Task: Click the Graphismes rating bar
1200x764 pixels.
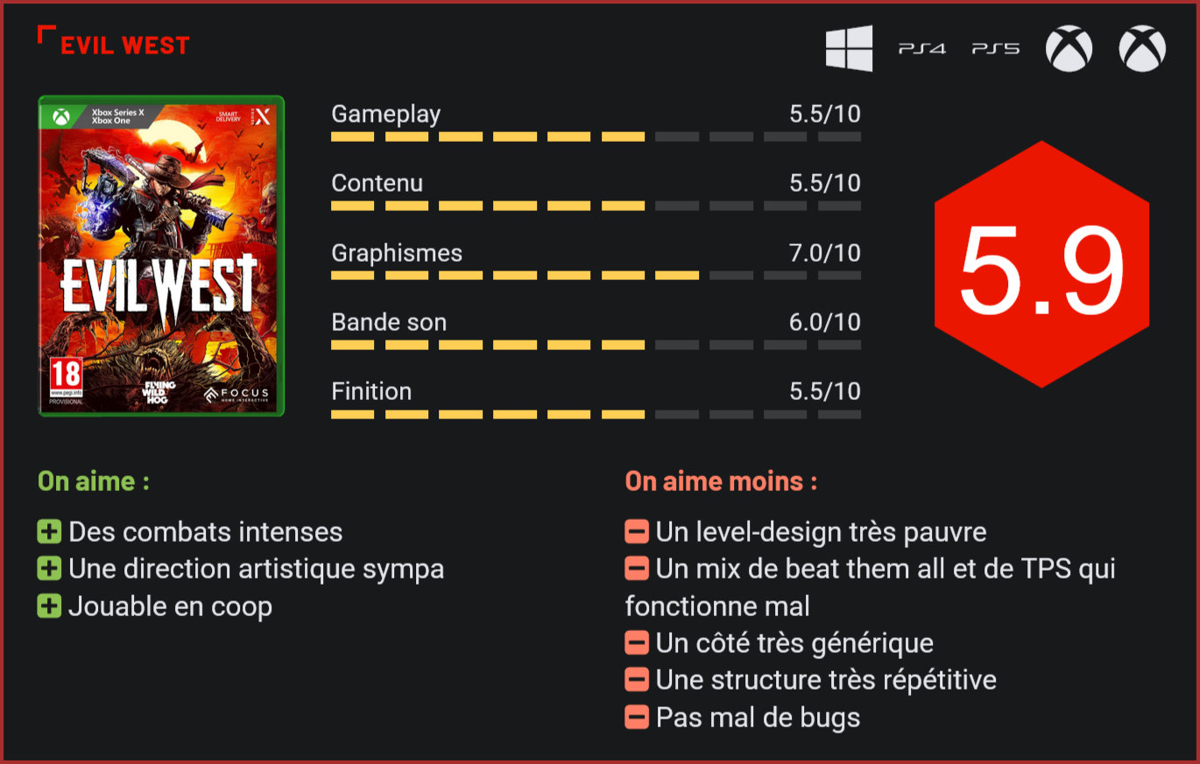Action: (x=596, y=276)
